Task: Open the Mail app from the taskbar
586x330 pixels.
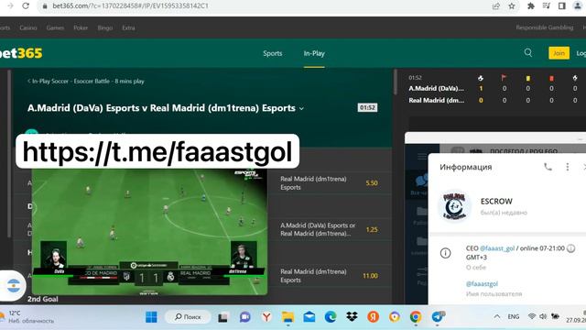Action: 309,317
